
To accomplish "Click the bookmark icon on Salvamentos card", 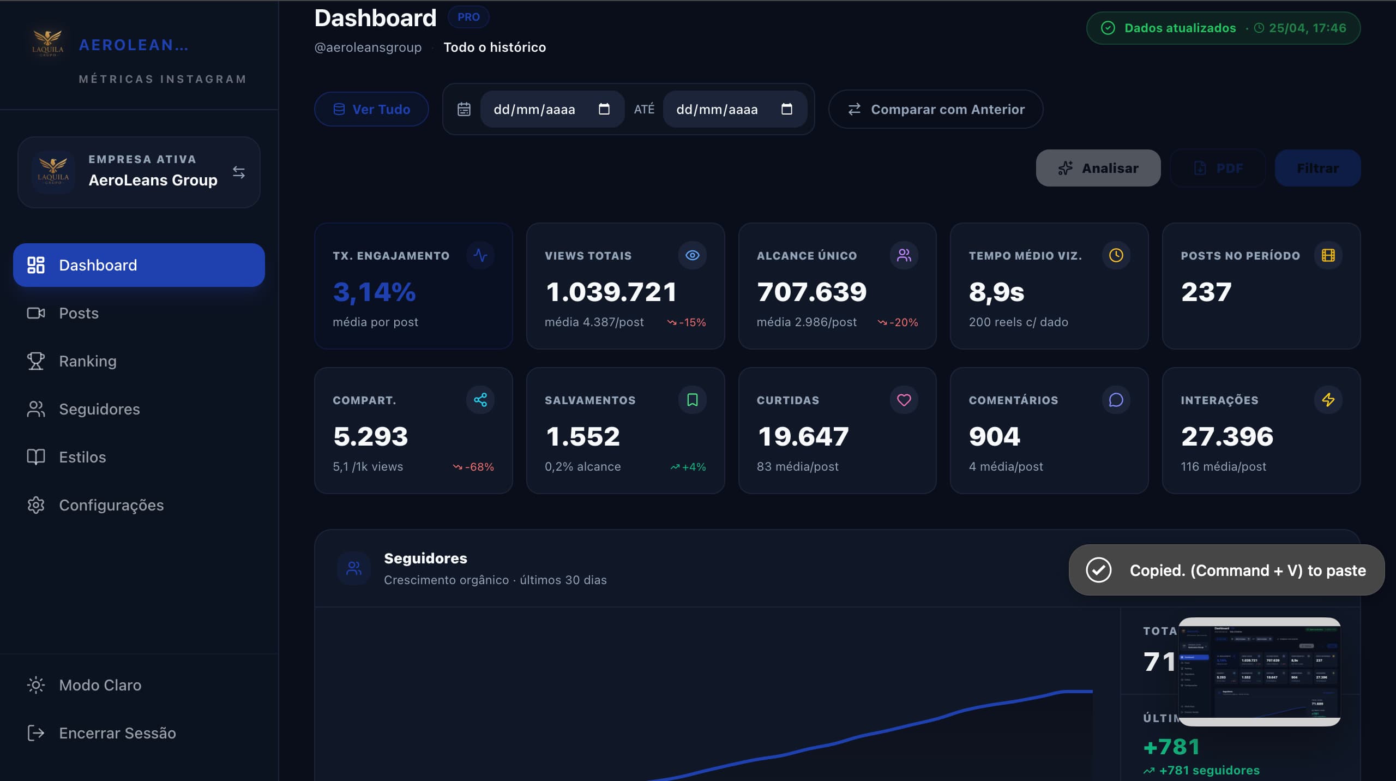I will pyautogui.click(x=691, y=400).
